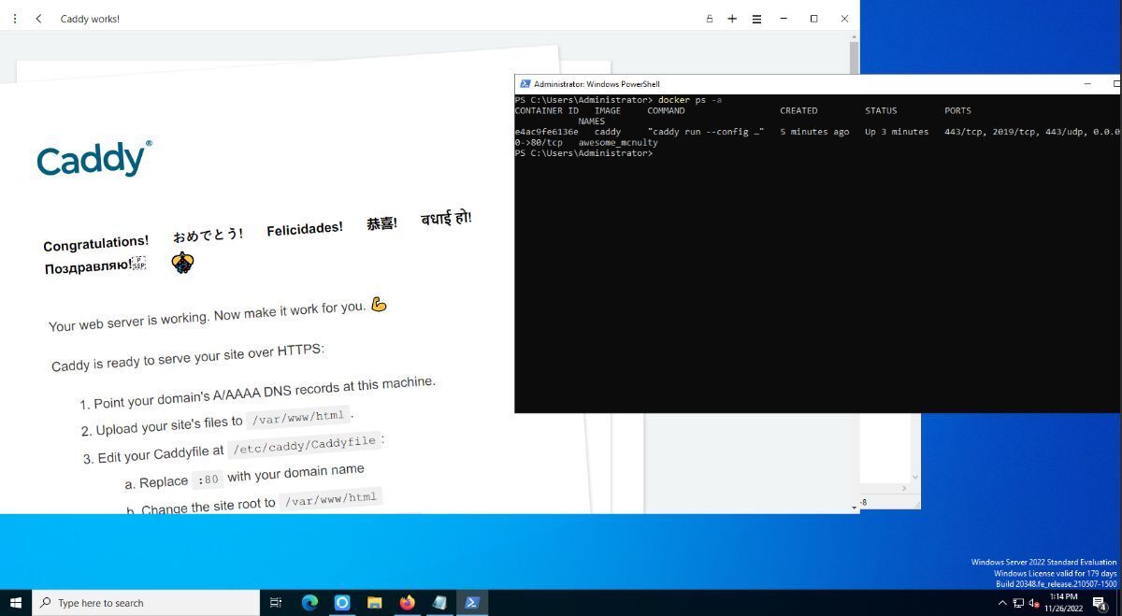The image size is (1122, 616).
Task: Open the hamburger menu in browser toolbar
Action: [756, 19]
